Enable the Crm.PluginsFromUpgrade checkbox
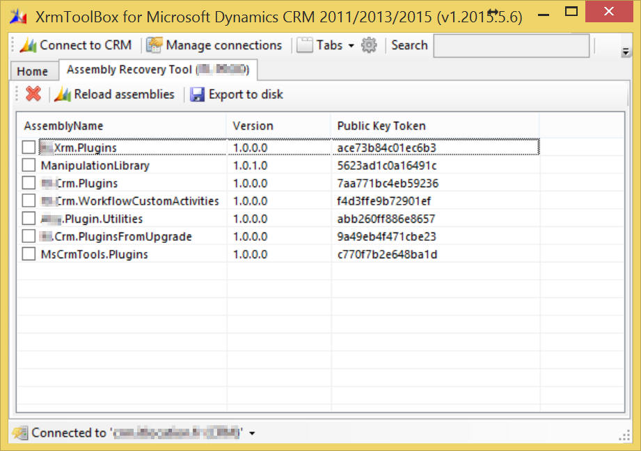 pyautogui.click(x=29, y=237)
